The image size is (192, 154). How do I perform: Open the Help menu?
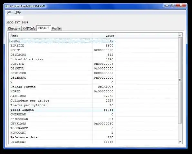click(x=17, y=12)
